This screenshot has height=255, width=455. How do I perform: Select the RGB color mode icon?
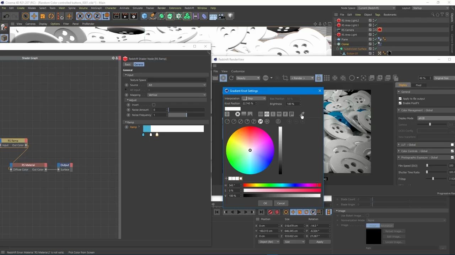point(261,114)
